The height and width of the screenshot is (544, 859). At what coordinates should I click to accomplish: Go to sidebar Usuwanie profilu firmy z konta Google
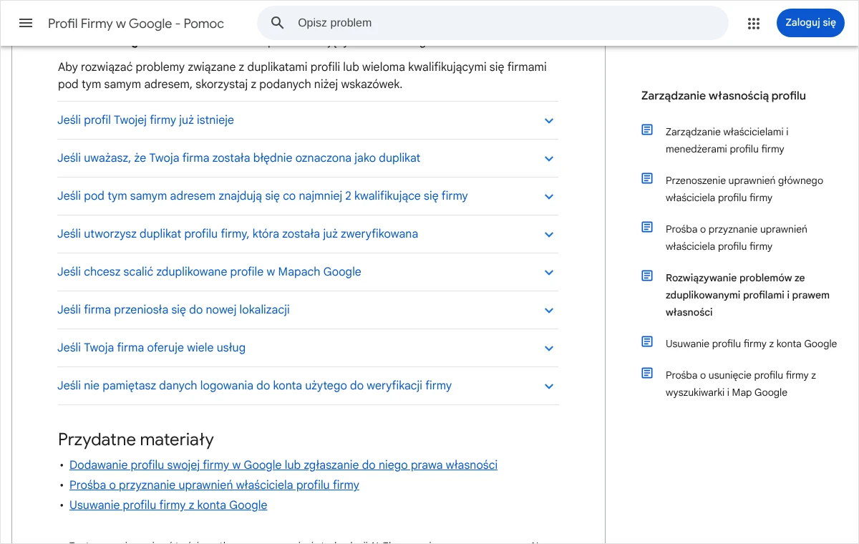(751, 344)
